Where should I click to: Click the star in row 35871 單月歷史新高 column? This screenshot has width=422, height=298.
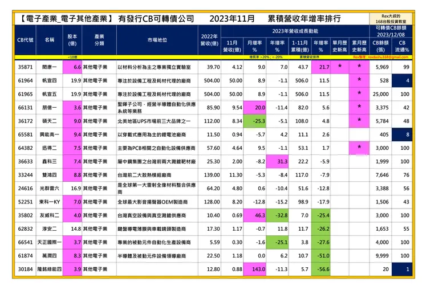click(340, 66)
